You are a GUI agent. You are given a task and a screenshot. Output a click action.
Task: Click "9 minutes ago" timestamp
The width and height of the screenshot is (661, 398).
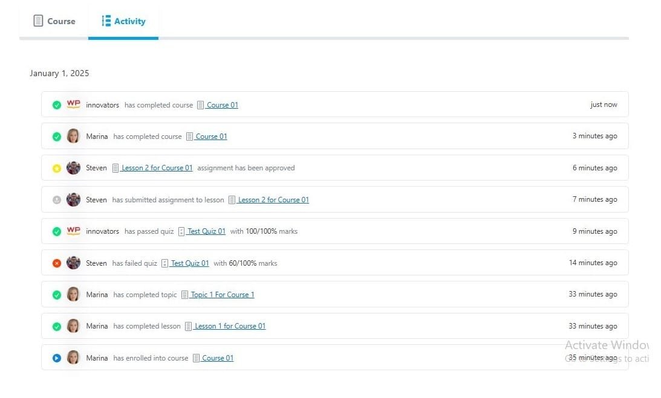pyautogui.click(x=595, y=231)
